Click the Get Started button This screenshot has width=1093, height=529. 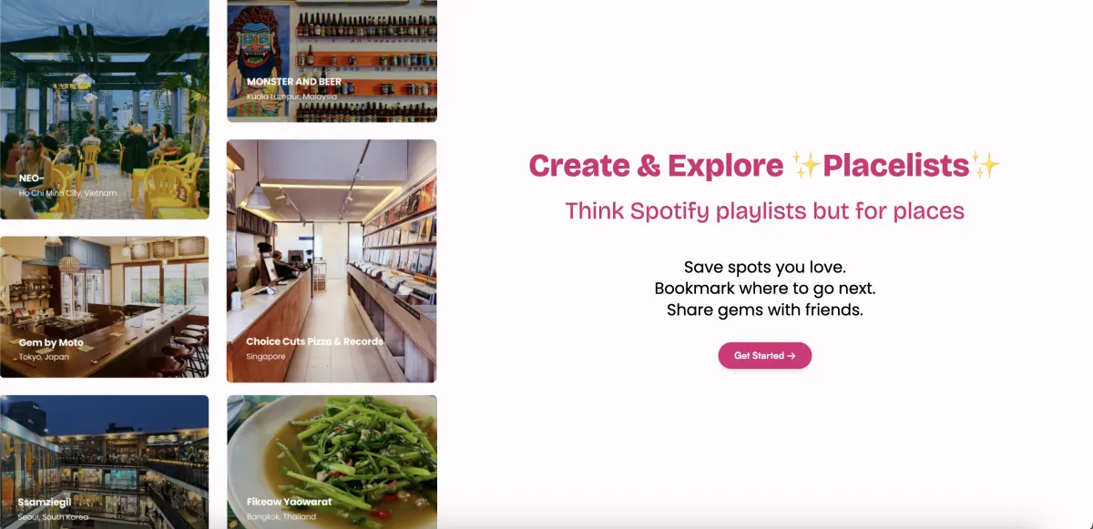point(764,356)
